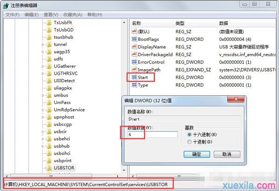Click the tsusbhub folder icon

click(x=49, y=37)
